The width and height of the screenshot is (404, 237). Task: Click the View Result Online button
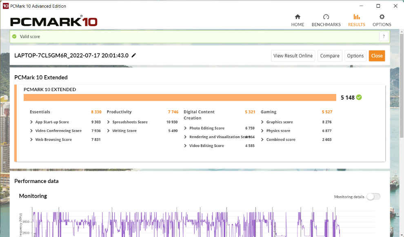click(x=293, y=56)
